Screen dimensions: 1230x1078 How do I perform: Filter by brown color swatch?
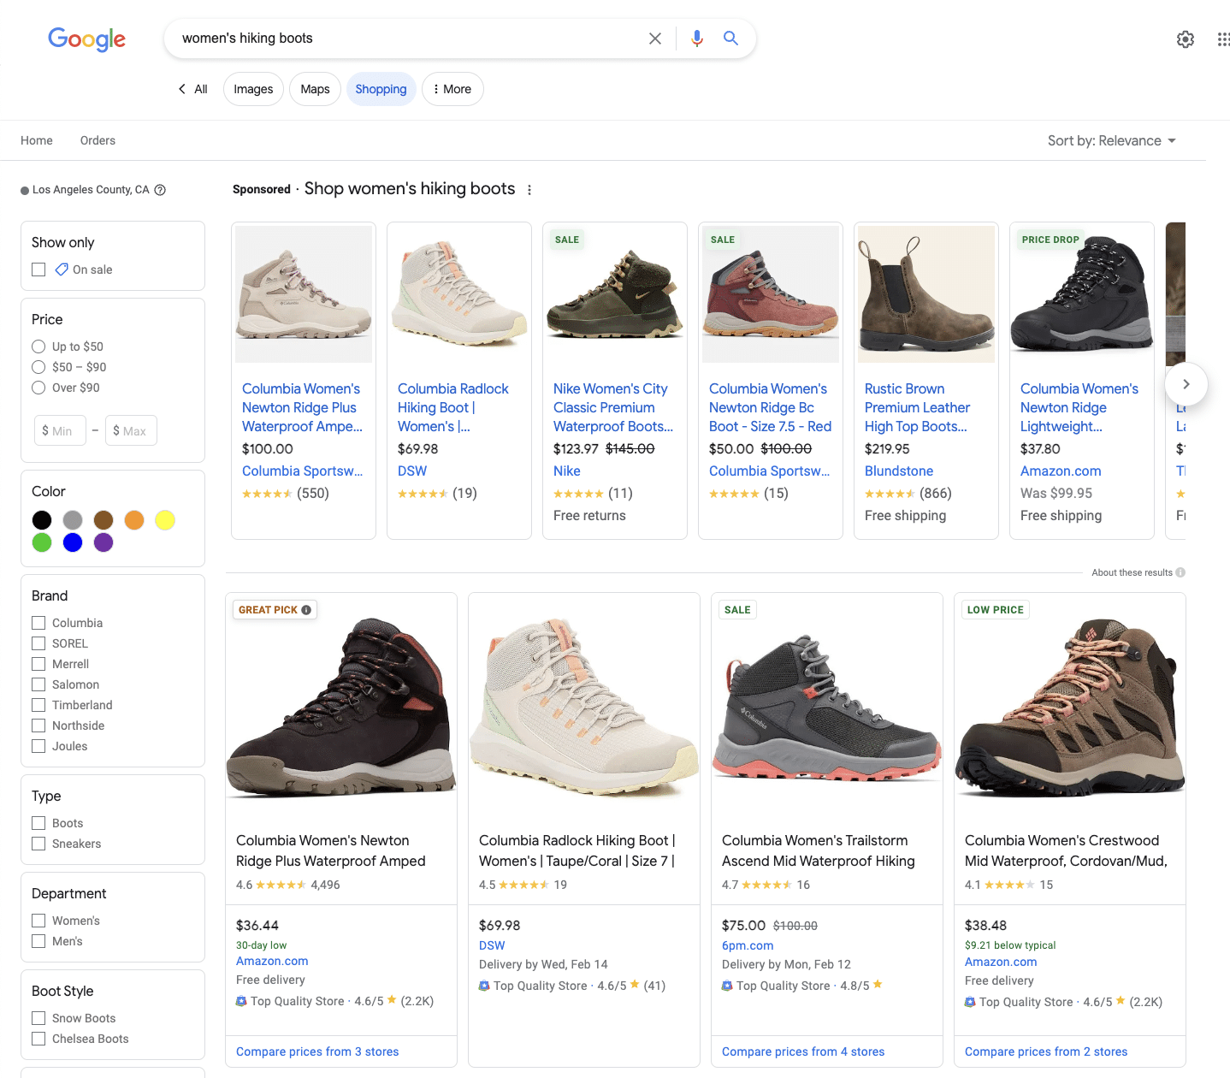click(x=103, y=520)
